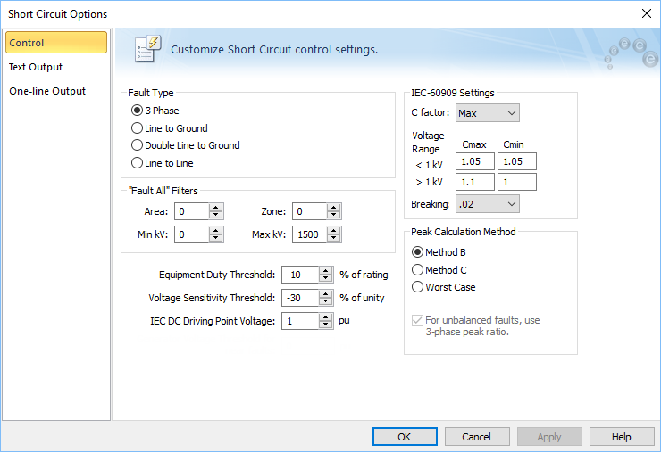The width and height of the screenshot is (661, 452).
Task: Expand the Breaking time dropdown
Action: [x=487, y=204]
